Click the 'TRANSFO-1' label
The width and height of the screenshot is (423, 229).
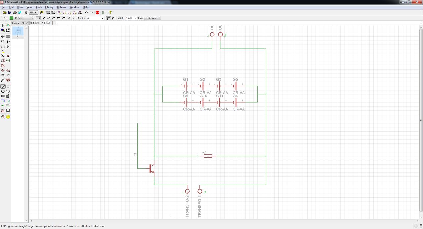(x=200, y=206)
